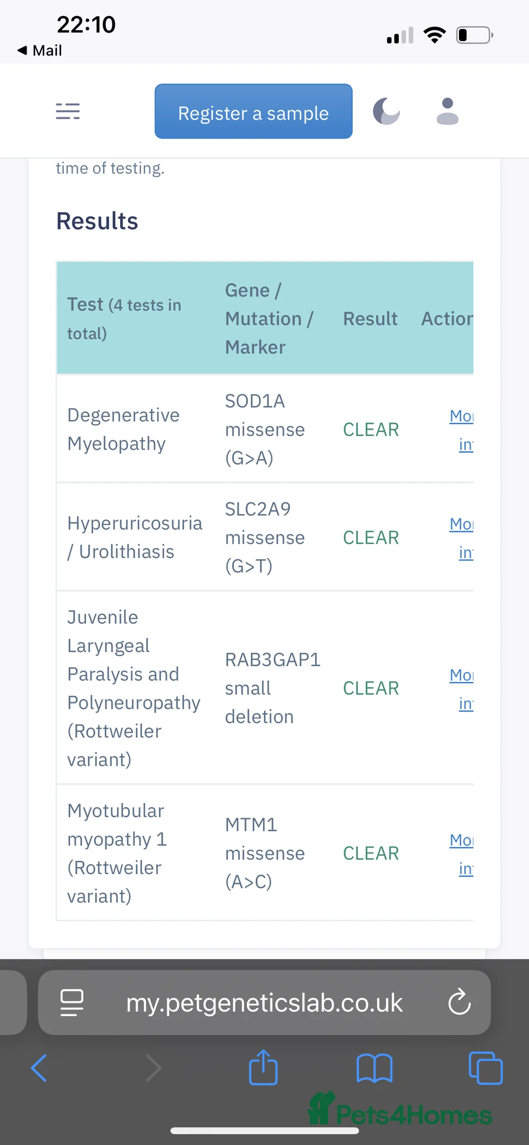Open the Safari share sheet

pos(263,1068)
